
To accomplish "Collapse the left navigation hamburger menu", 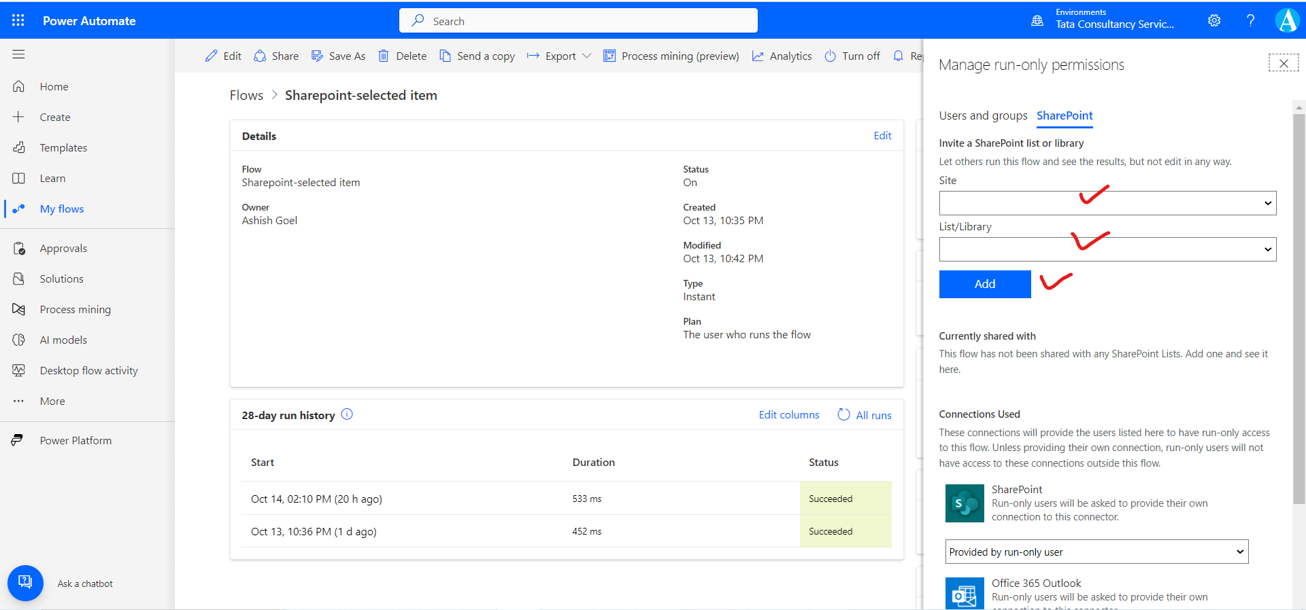I will (x=18, y=54).
